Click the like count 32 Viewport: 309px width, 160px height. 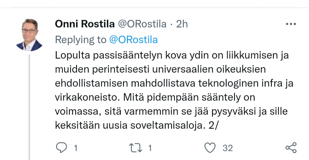[x=228, y=148]
